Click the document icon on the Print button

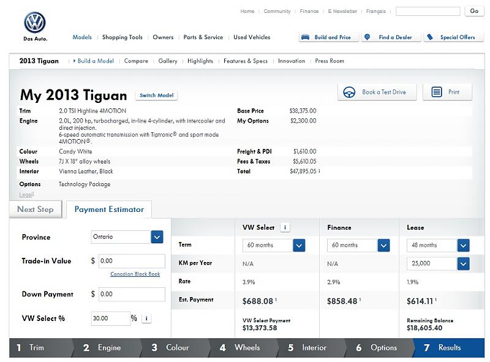pos(437,92)
